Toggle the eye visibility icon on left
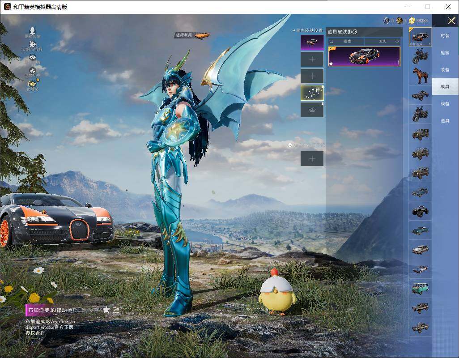This screenshot has width=459, height=358. click(x=32, y=57)
